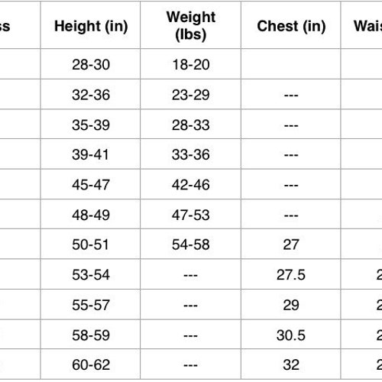The height and width of the screenshot is (382, 382).
Task: Click the height cell 55-57
Action: (91, 305)
